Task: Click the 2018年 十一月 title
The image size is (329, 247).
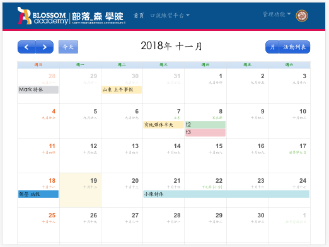Action: pyautogui.click(x=171, y=46)
